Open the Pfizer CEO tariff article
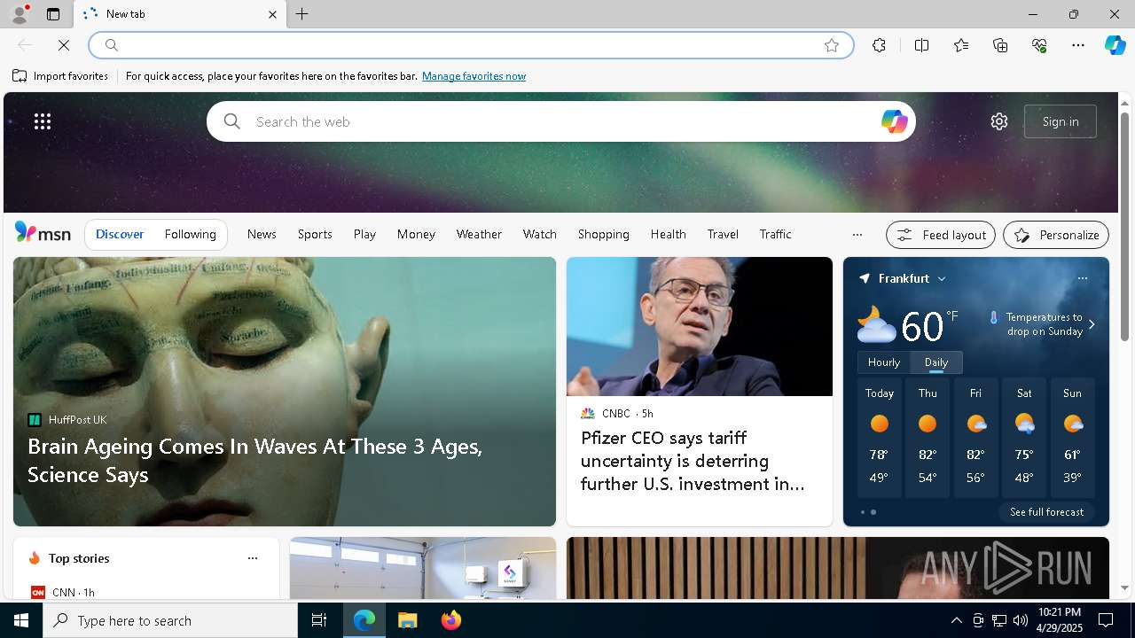1135x638 pixels. [693, 461]
